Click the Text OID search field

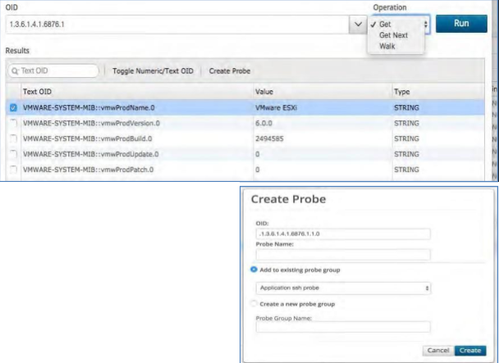coord(57,71)
